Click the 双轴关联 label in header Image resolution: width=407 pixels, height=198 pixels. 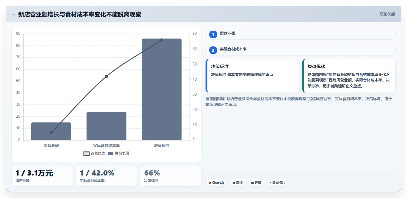pos(387,14)
